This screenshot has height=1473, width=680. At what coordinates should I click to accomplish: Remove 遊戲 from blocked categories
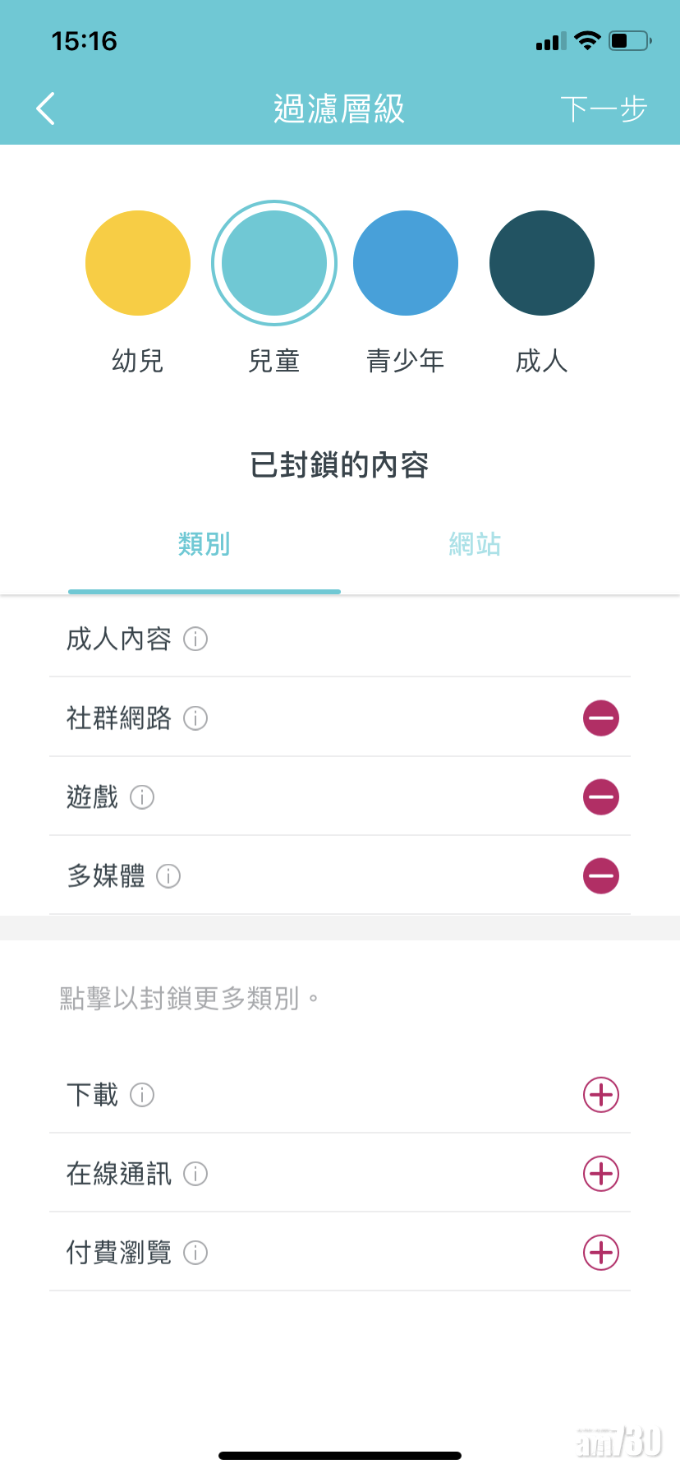[600, 797]
